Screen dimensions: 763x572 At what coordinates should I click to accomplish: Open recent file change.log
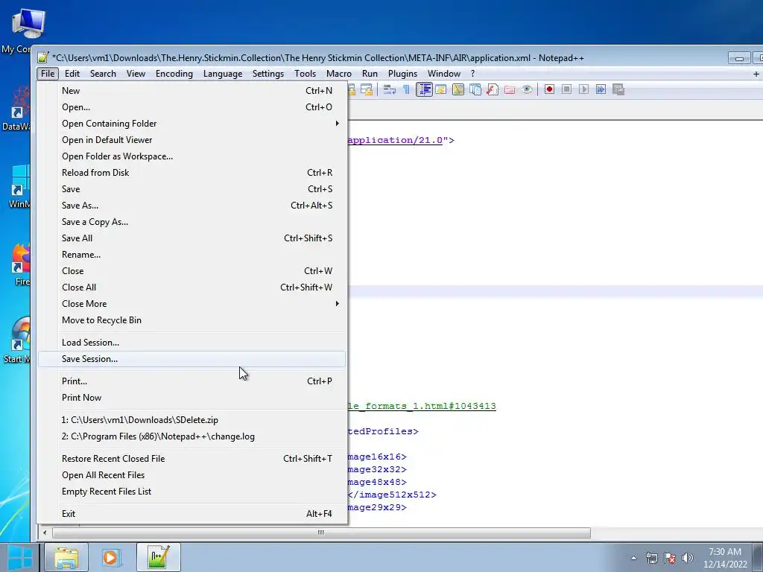pos(191,436)
